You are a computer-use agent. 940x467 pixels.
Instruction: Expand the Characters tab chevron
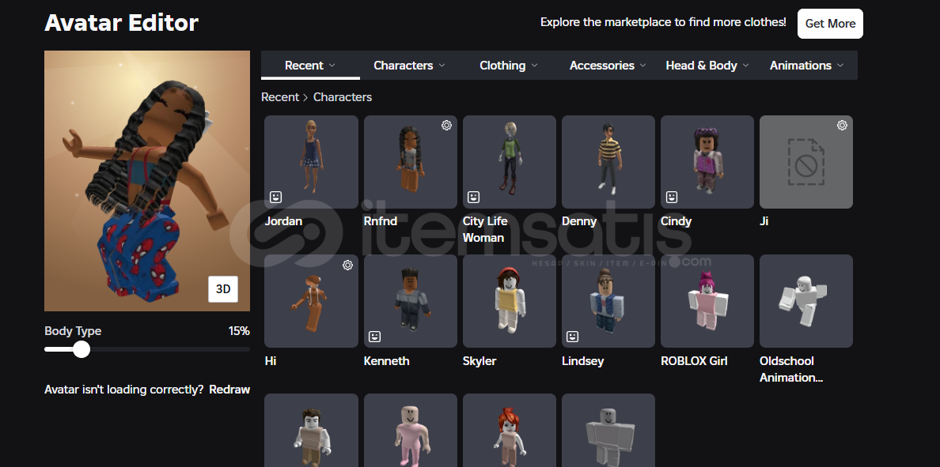(x=442, y=66)
